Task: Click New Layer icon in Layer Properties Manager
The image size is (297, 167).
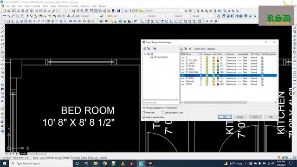Action: [181, 49]
